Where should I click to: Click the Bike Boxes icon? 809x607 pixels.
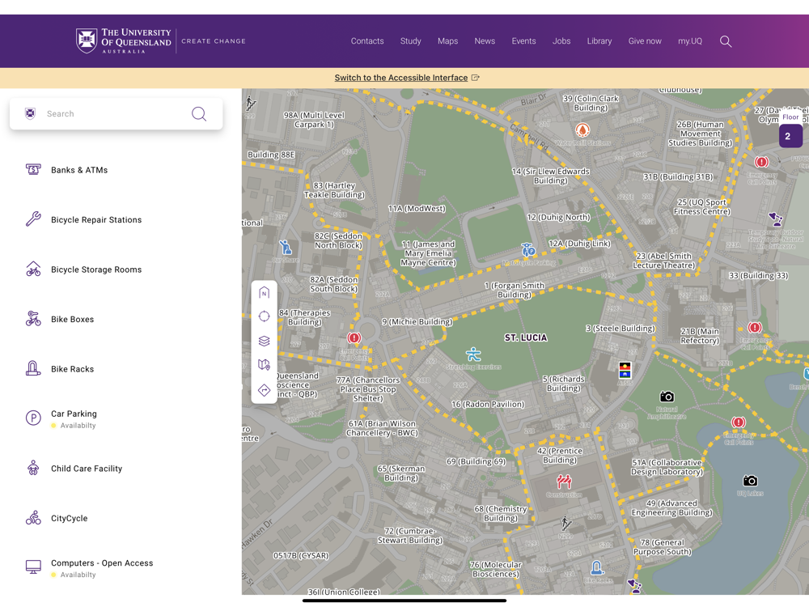point(33,318)
